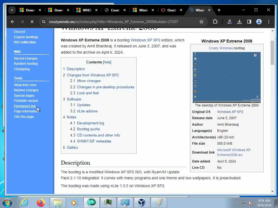Open Windows XP SP2 link in infobox
Image resolution: width=278 pixels, height=208 pixels.
click(230, 112)
